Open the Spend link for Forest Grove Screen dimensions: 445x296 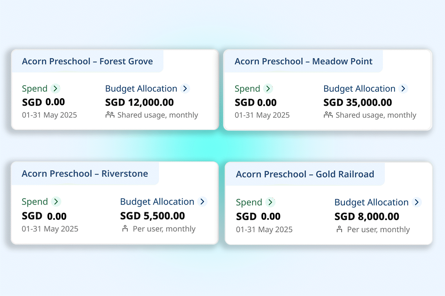pos(34,88)
